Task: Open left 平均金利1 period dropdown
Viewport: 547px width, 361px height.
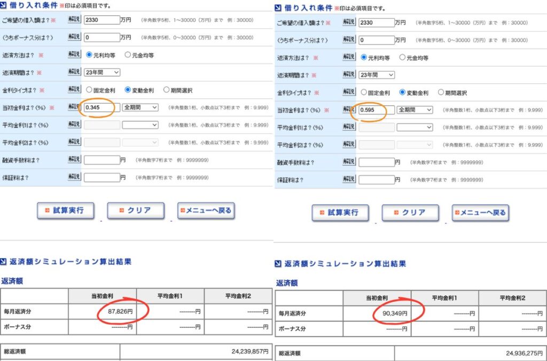Action: pyautogui.click(x=140, y=125)
